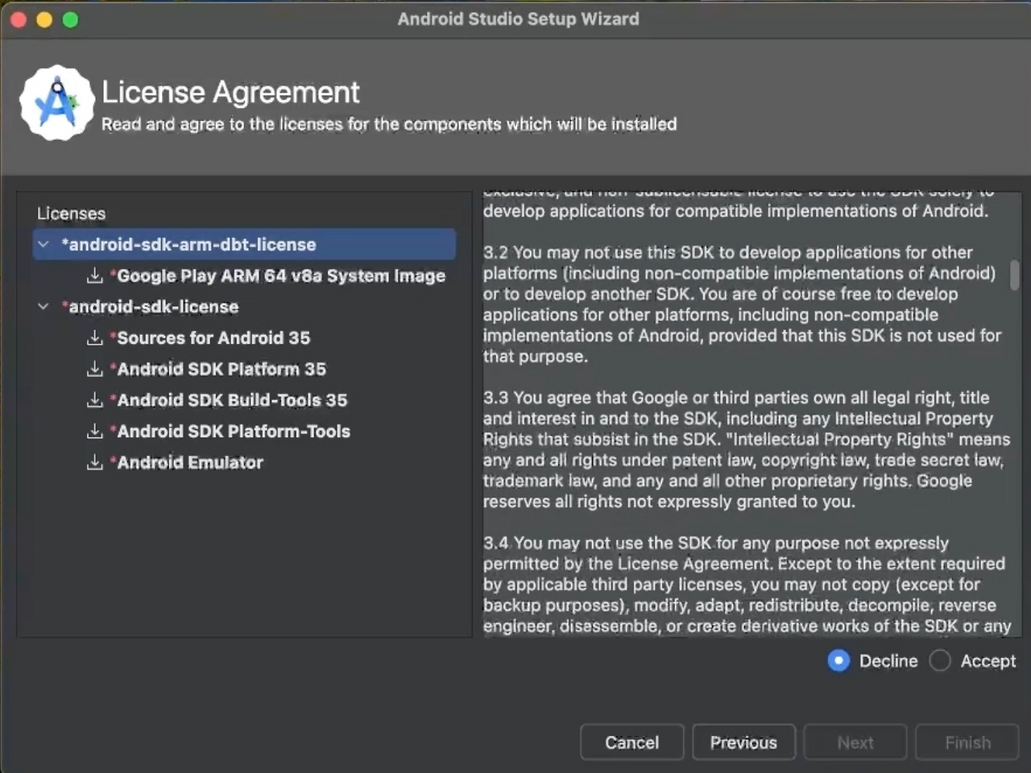The height and width of the screenshot is (773, 1031).
Task: Select the Decline radio button
Action: pos(838,661)
